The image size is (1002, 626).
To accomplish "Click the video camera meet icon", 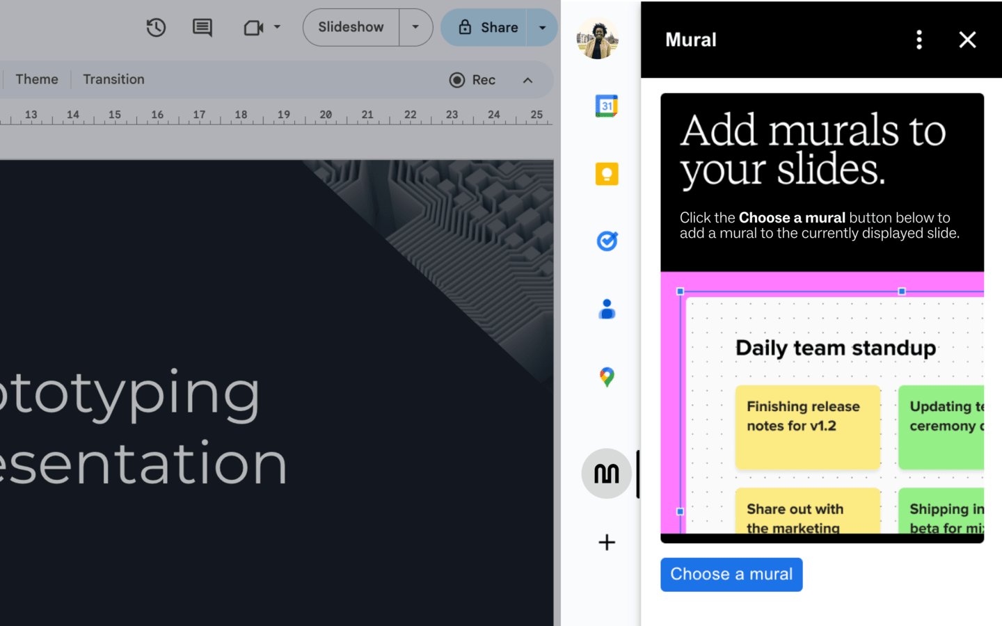I will 253,28.
